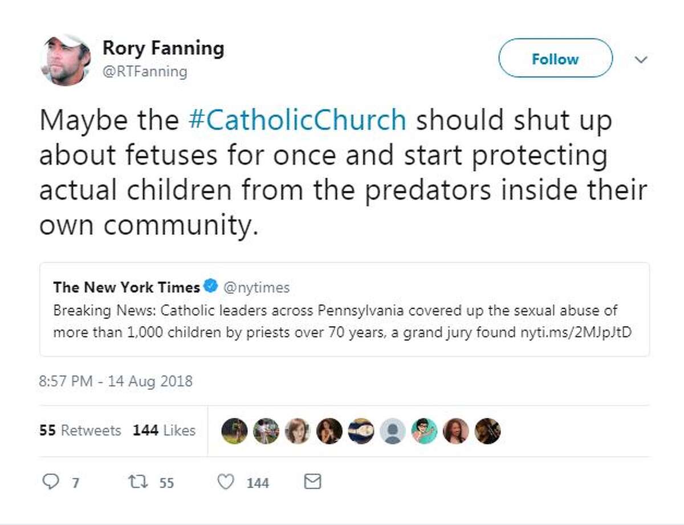Click the 55 Retweets count
The image size is (684, 525).
[x=80, y=430]
